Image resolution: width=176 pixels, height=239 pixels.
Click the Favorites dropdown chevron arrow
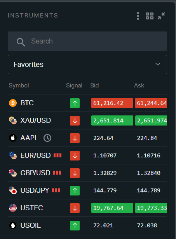pos(158,64)
